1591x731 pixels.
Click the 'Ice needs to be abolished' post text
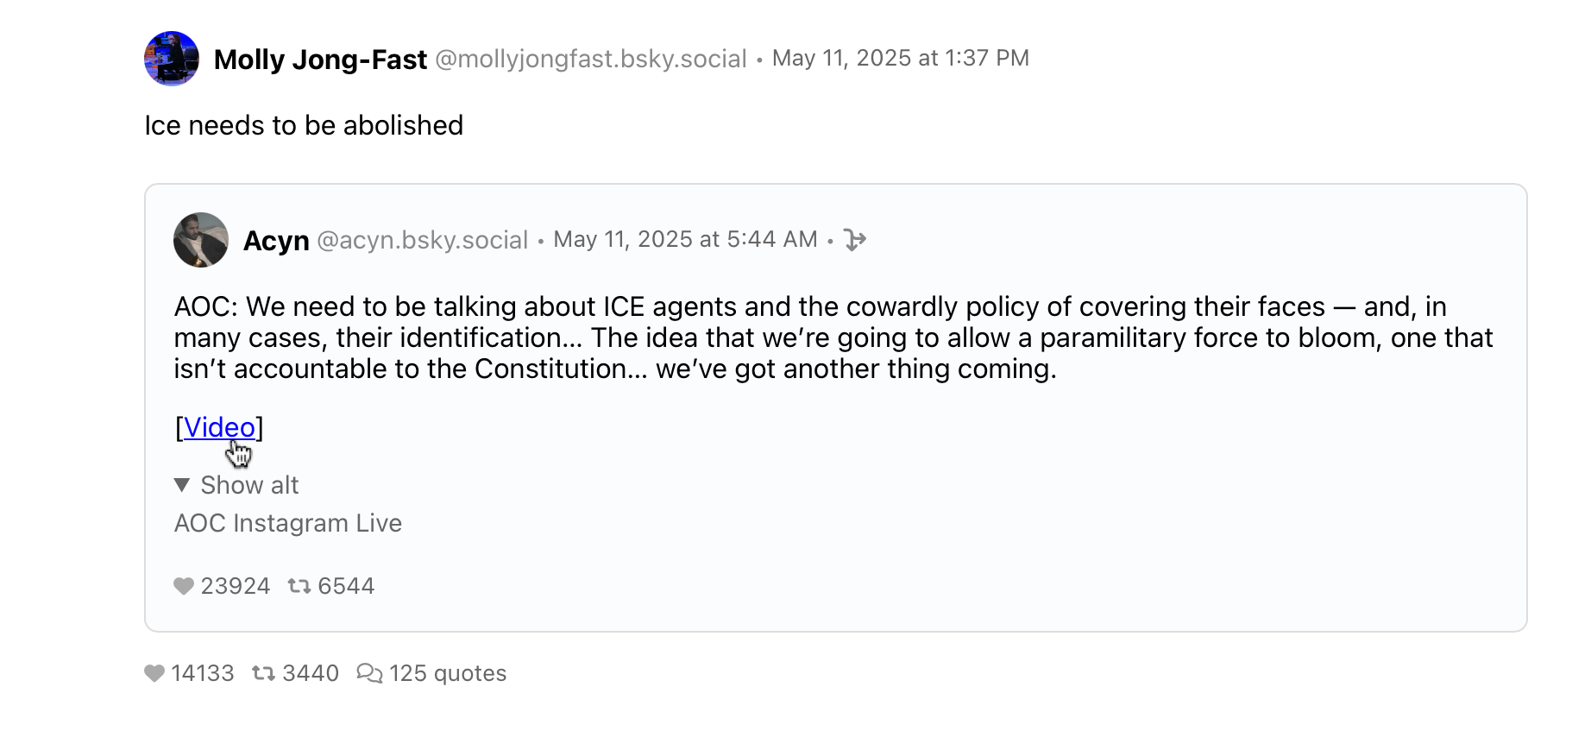point(304,126)
